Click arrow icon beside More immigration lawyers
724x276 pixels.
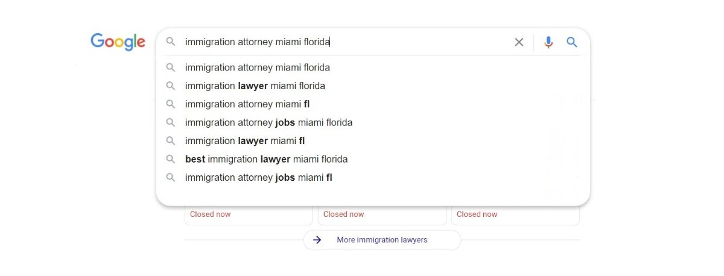tap(317, 240)
